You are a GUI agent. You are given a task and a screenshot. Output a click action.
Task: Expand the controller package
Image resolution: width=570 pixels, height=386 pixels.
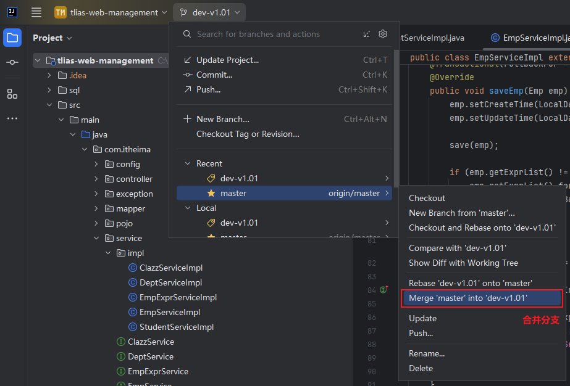pyautogui.click(x=96, y=179)
